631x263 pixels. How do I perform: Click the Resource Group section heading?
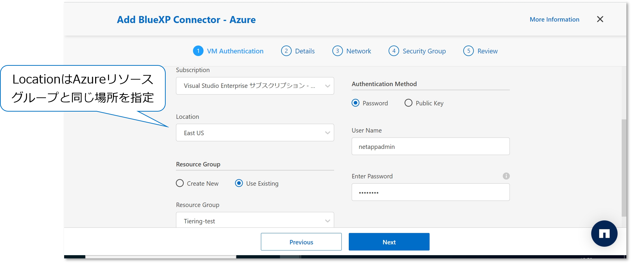click(x=198, y=164)
